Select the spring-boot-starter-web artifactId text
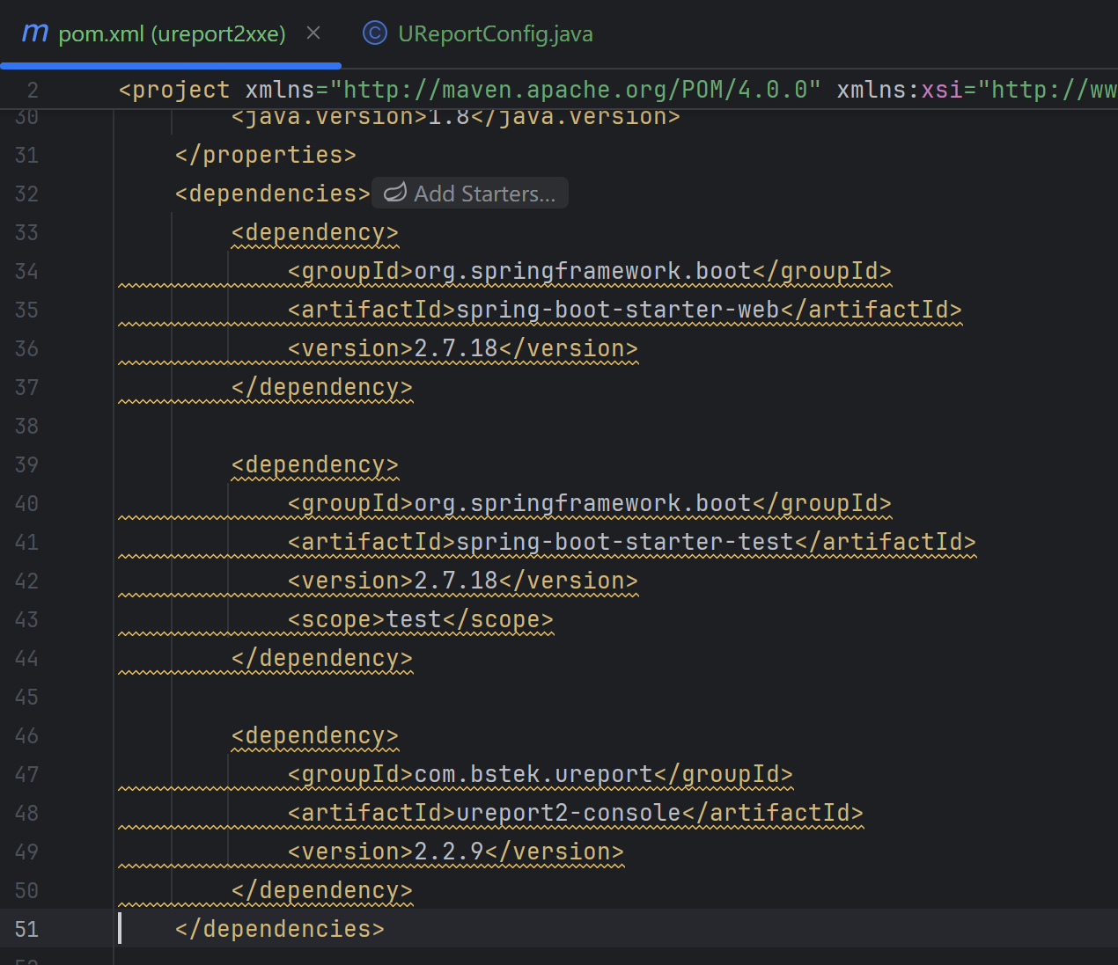 tap(616, 309)
